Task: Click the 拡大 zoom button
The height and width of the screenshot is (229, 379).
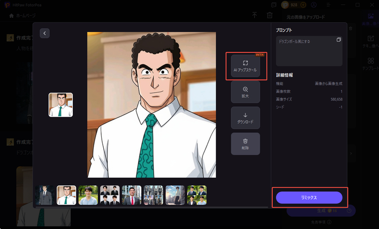Action: [x=245, y=92]
